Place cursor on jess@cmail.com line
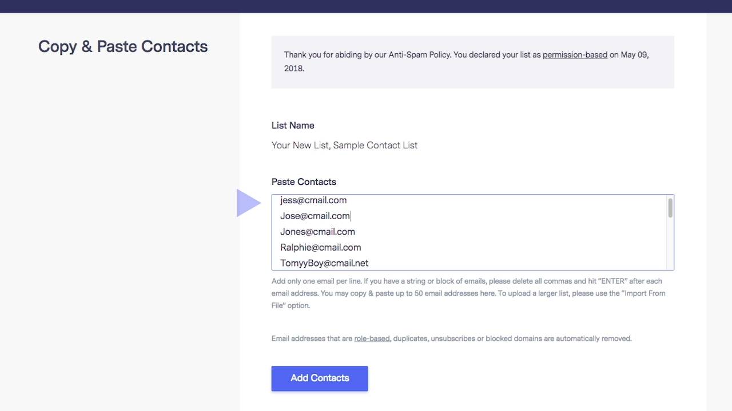The height and width of the screenshot is (411, 732). [x=313, y=200]
